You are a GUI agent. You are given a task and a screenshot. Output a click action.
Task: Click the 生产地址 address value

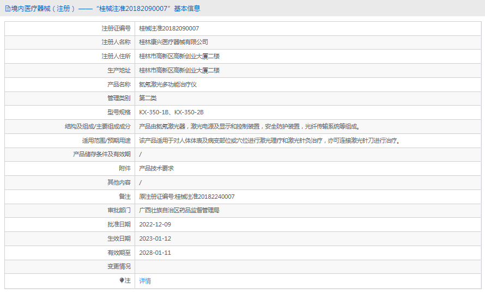click(x=179, y=70)
